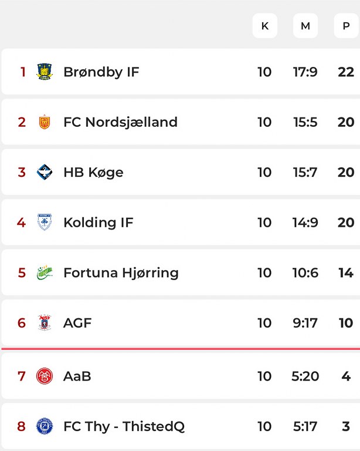Click the AGF club crest
The image size is (360, 451).
(x=44, y=323)
